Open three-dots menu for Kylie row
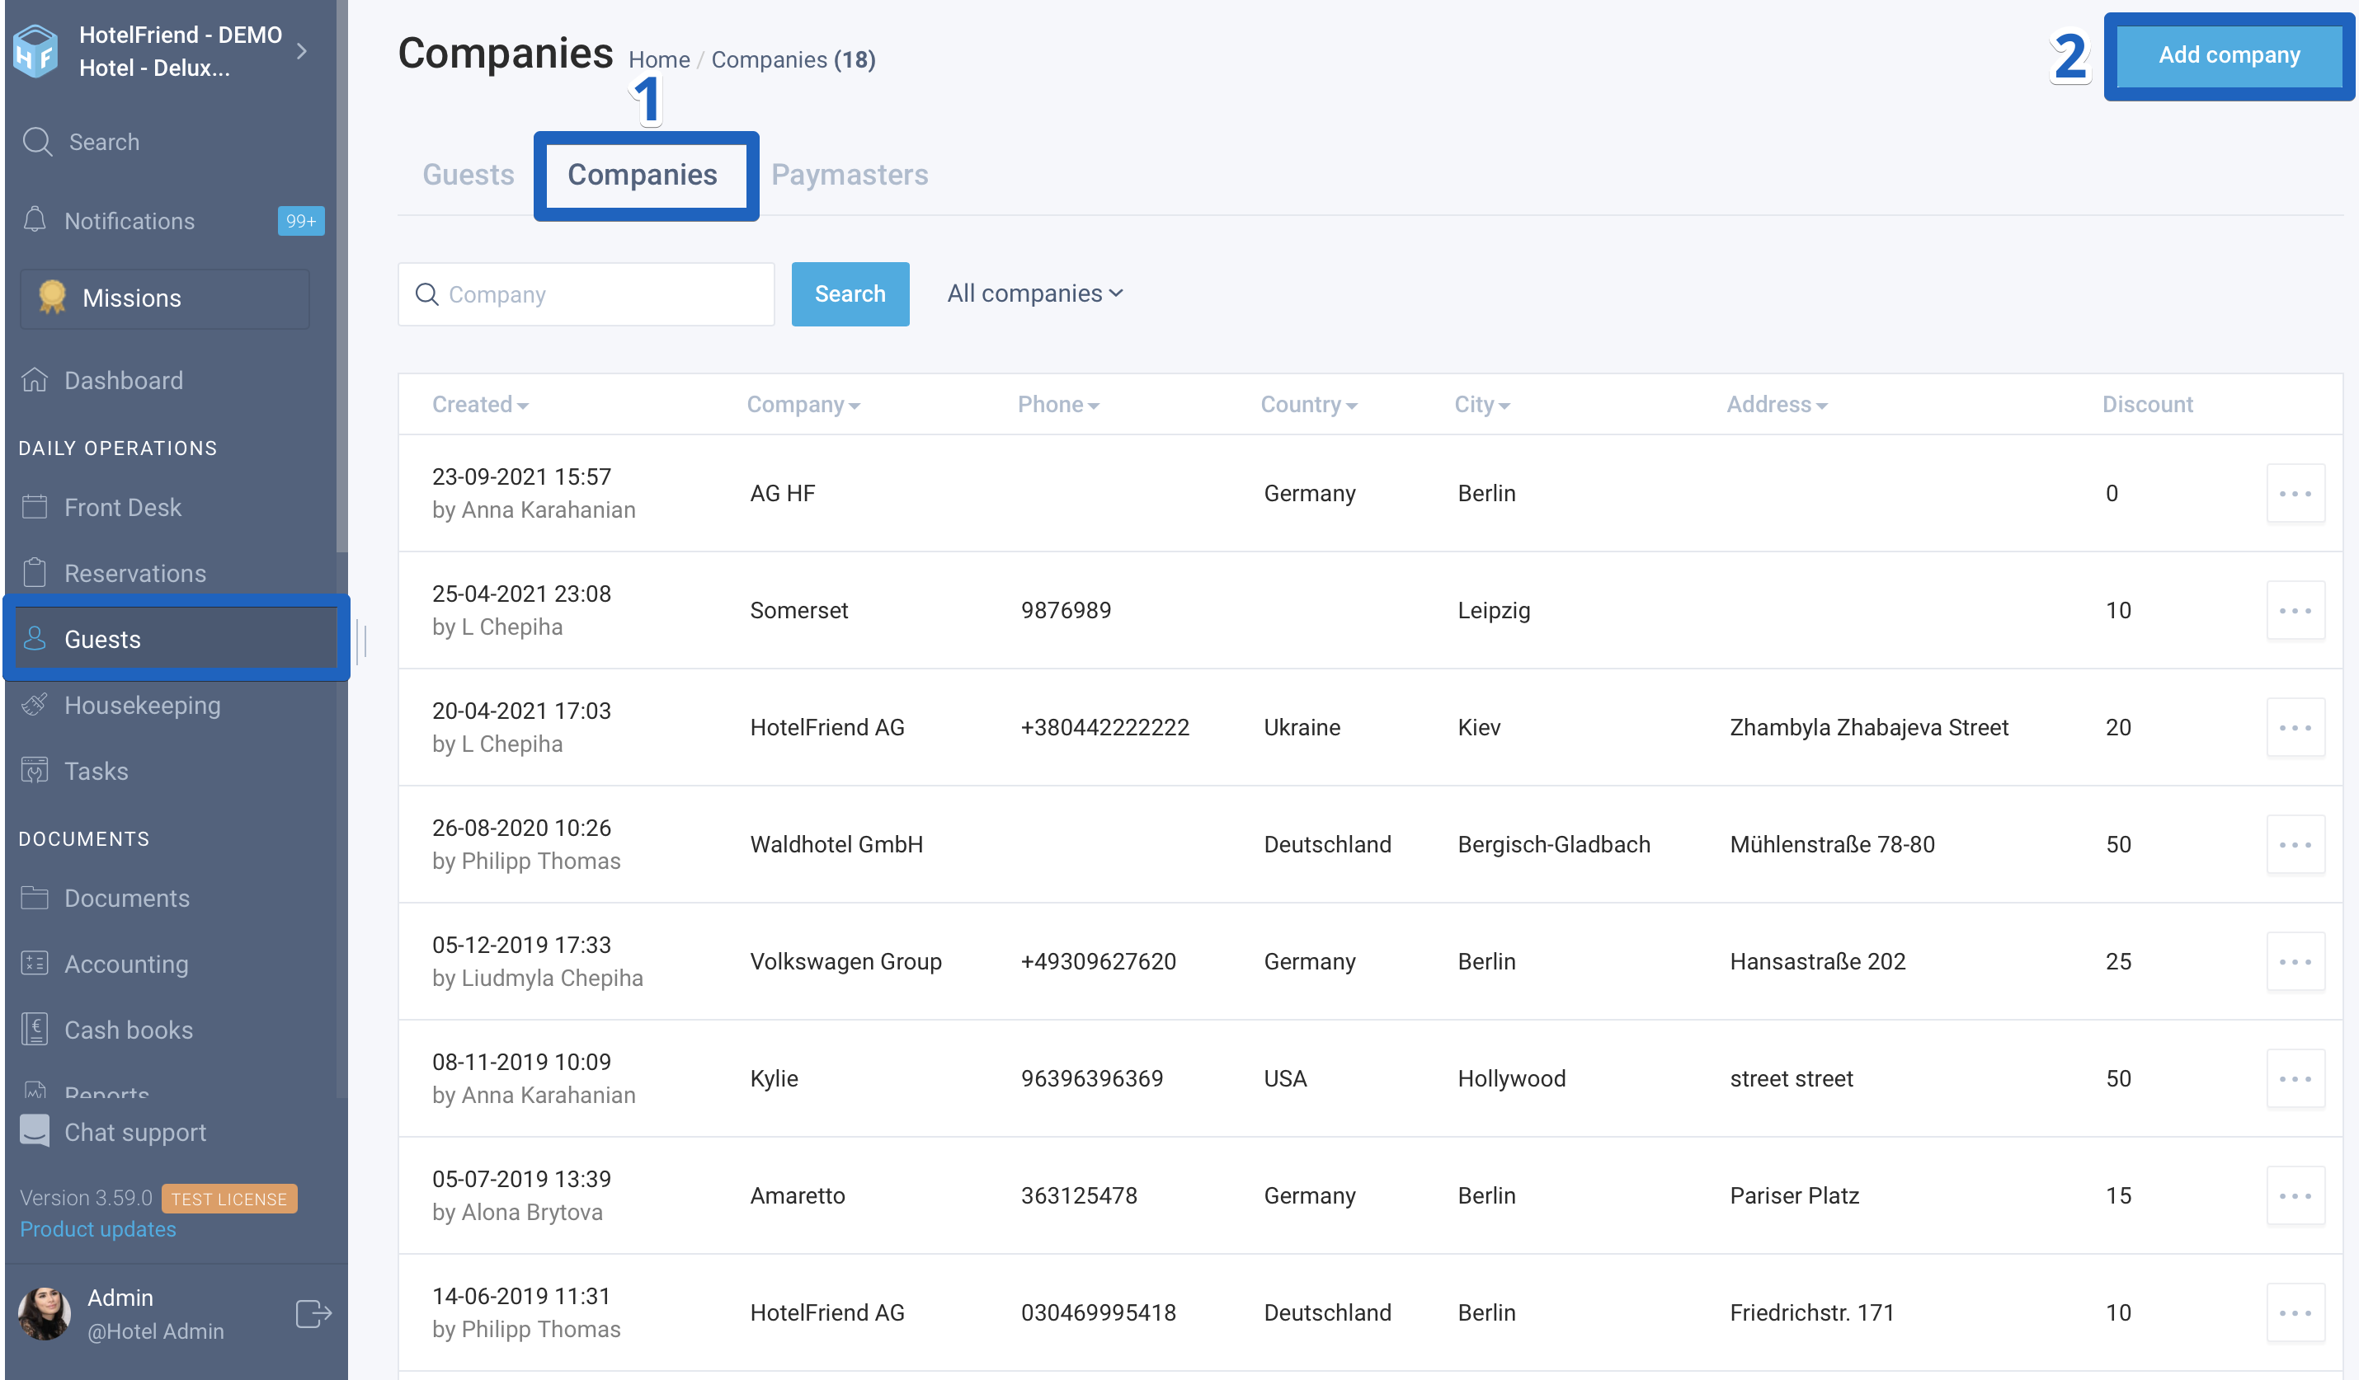2359x1380 pixels. coord(2295,1077)
